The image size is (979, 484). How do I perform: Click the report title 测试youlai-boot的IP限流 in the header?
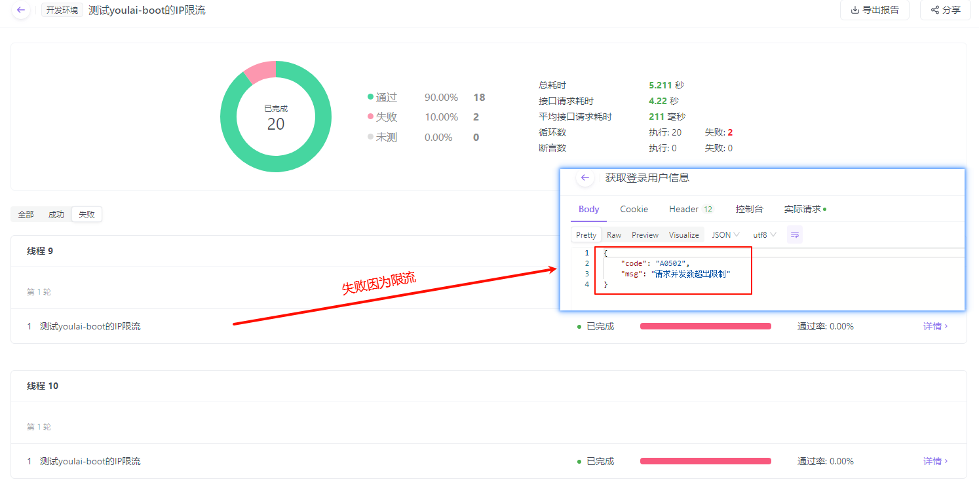point(147,10)
